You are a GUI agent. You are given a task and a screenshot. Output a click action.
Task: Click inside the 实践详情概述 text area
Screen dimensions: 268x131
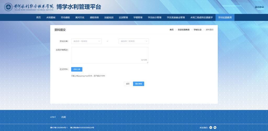pyautogui.click(x=110, y=55)
